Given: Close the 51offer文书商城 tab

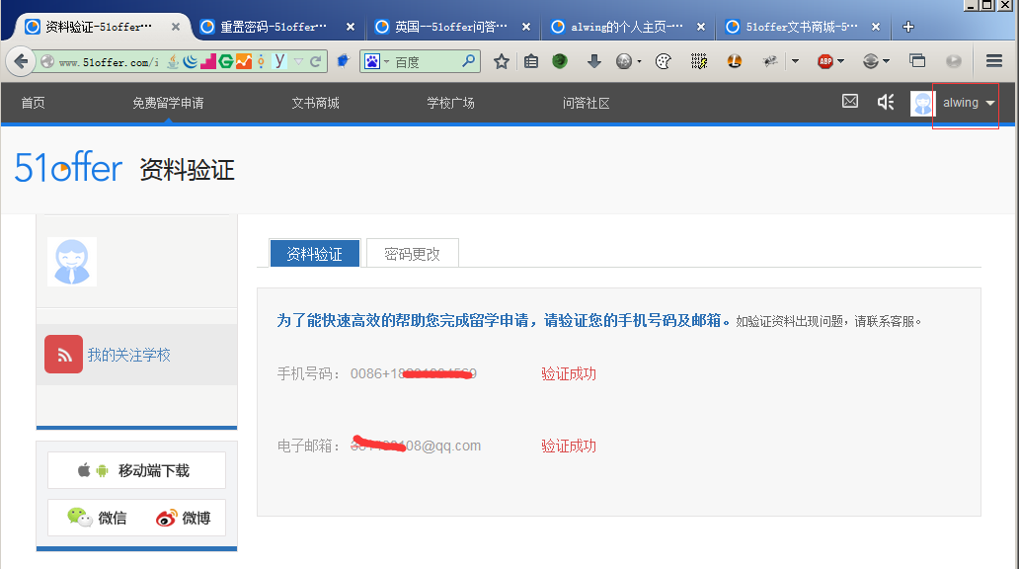Looking at the screenshot, I should coord(876,27).
